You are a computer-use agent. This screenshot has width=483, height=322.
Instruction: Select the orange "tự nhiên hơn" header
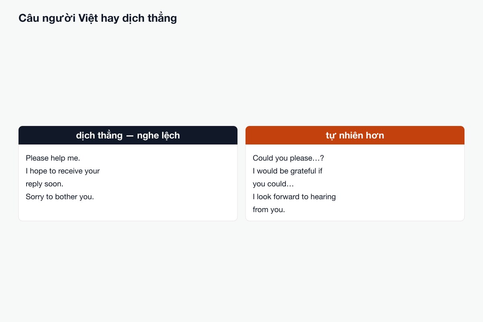(x=355, y=135)
